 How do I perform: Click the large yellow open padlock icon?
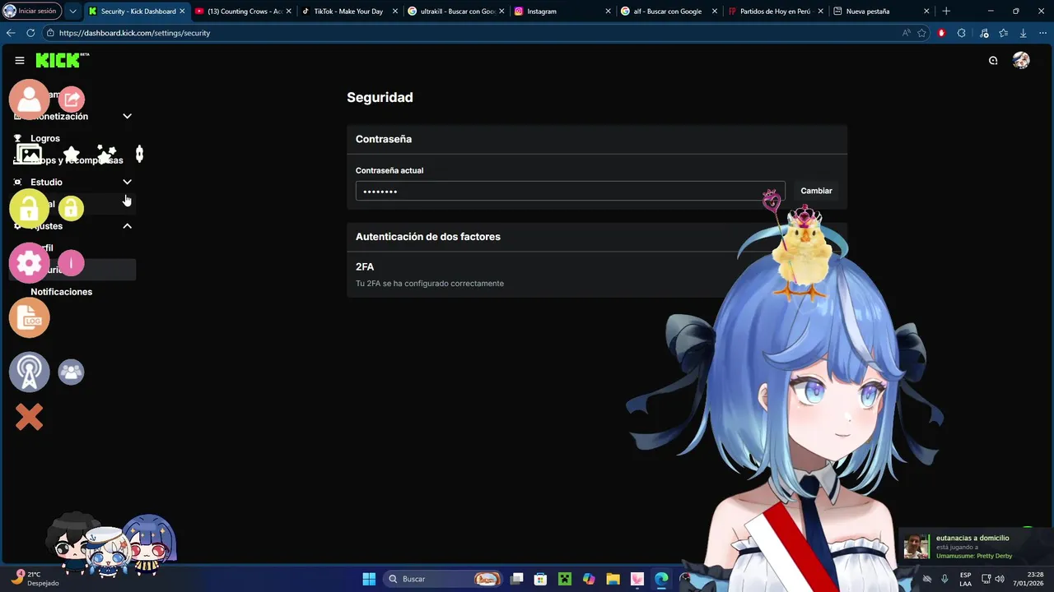(x=29, y=208)
